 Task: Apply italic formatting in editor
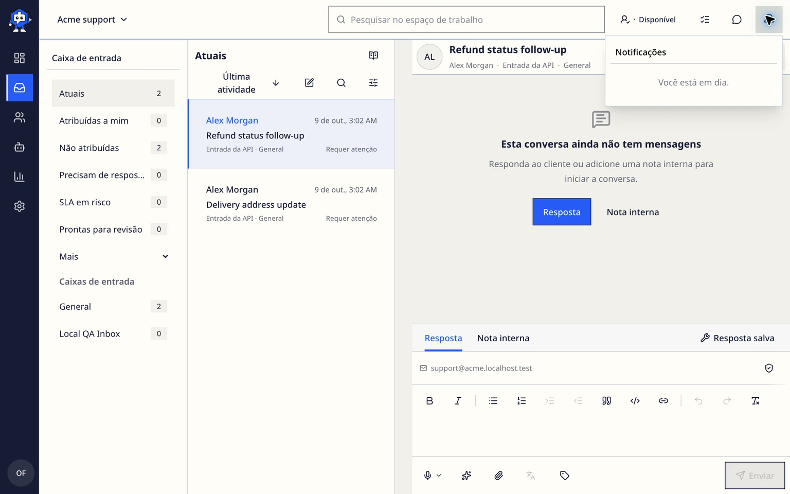[x=458, y=401]
